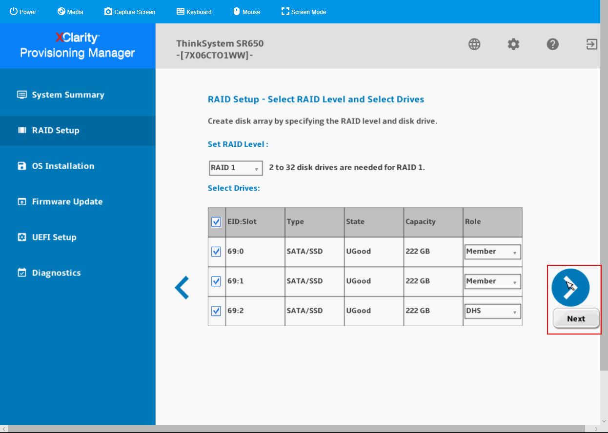
Task: Click the exit icon in the header
Action: [591, 44]
